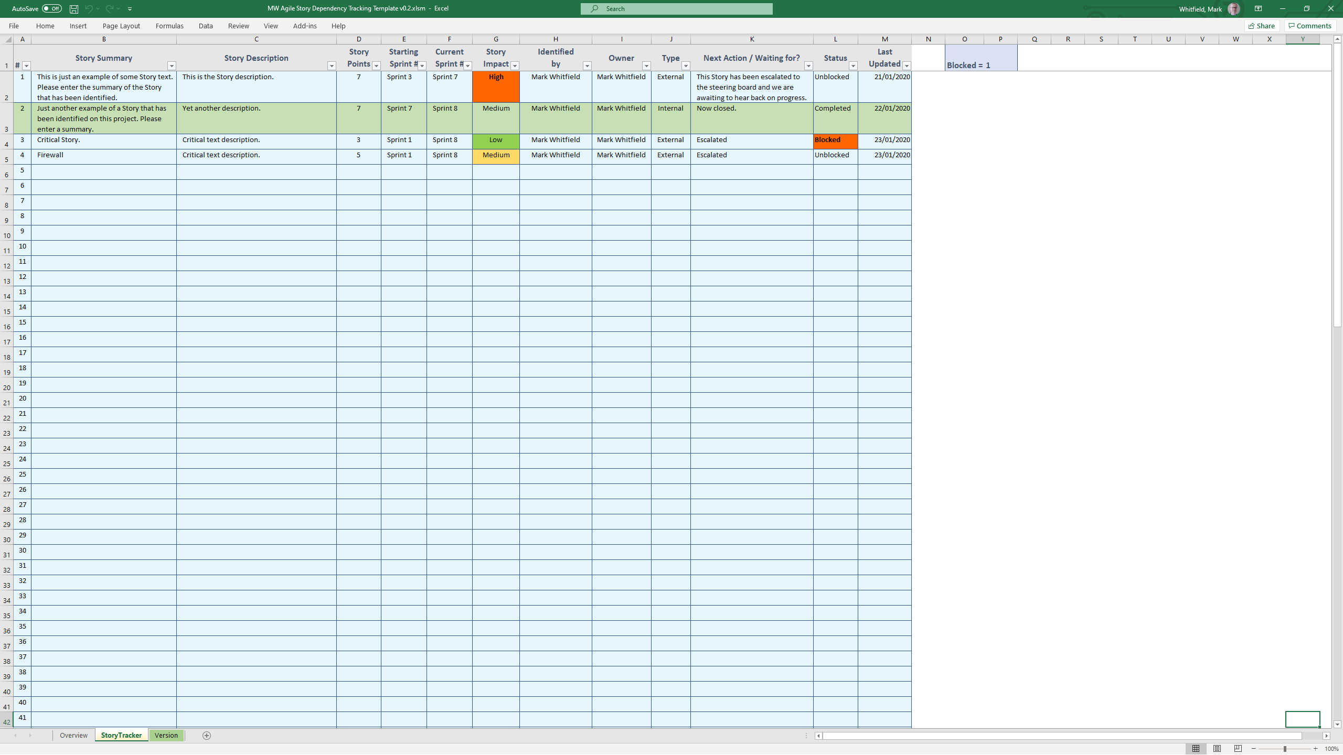Image resolution: width=1343 pixels, height=755 pixels.
Task: Click the Select All corner triangle
Action: (x=8, y=39)
